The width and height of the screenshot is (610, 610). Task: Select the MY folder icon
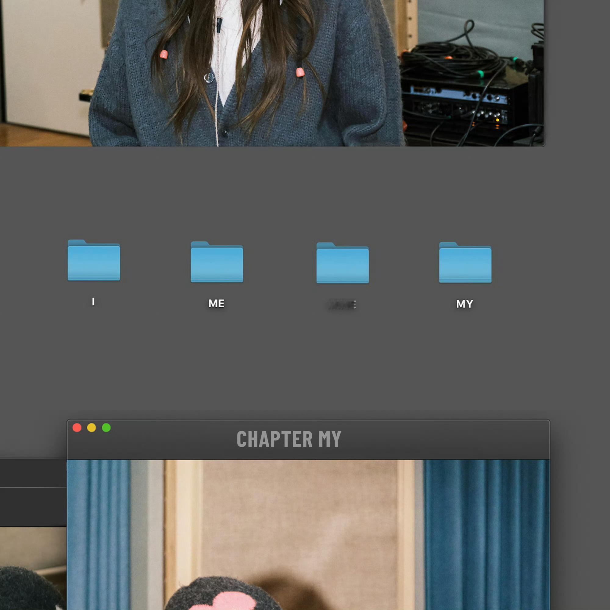point(465,263)
